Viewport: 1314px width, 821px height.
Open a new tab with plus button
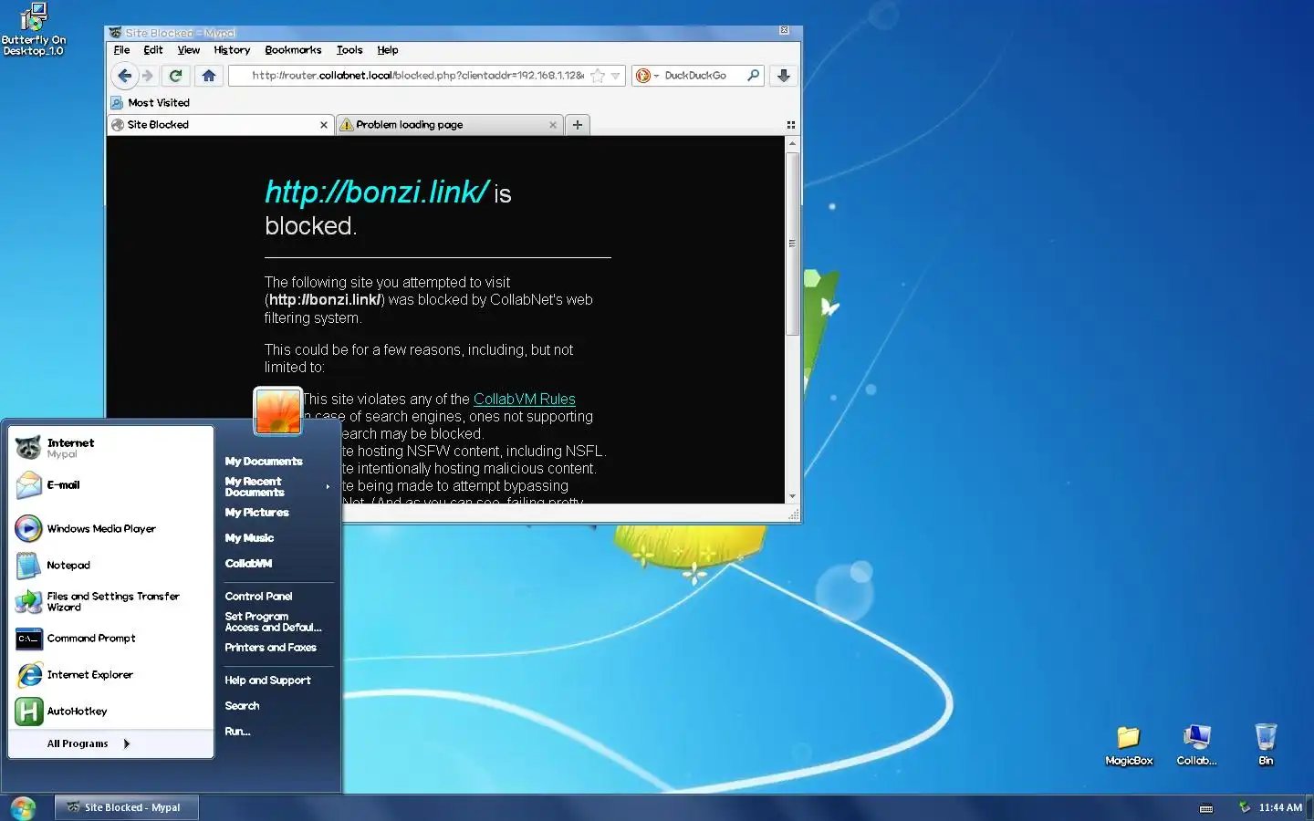coord(578,125)
